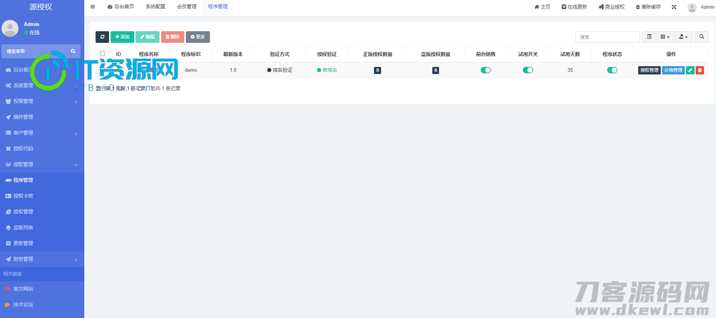
Task: Click the green 添加 button
Action: [122, 37]
